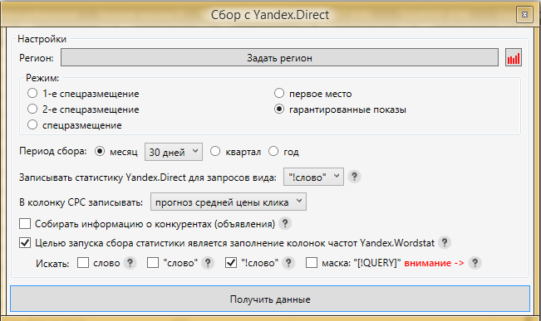Open the '30 дней' period dropdown
The image size is (541, 321).
pos(174,152)
